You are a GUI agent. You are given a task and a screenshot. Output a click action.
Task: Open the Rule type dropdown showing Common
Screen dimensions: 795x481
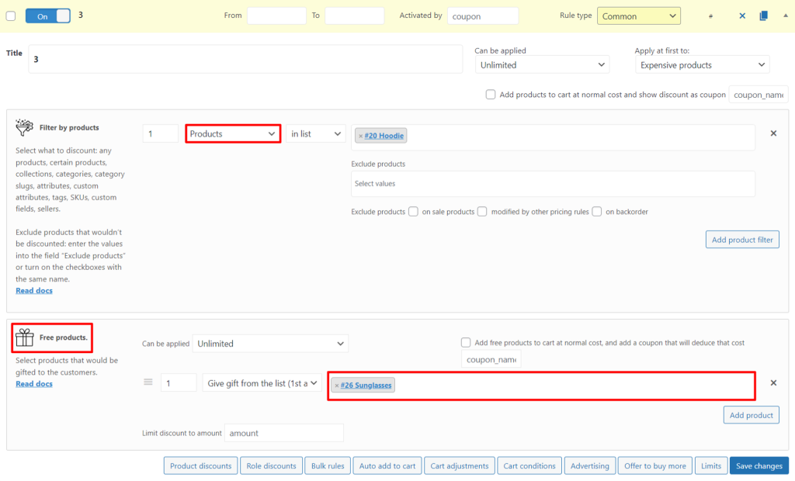coord(639,16)
